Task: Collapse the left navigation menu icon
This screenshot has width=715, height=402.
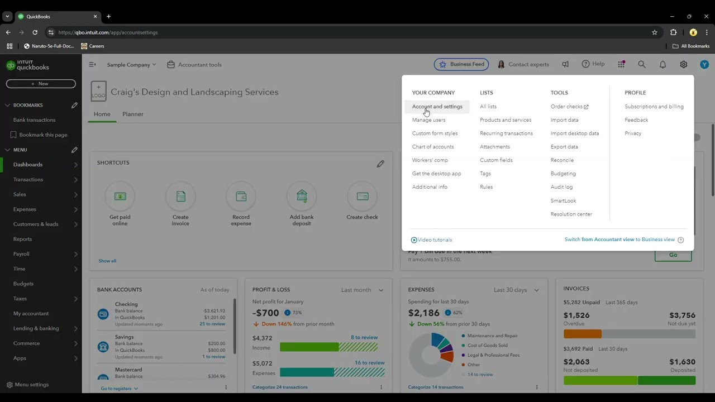Action: coord(92,65)
